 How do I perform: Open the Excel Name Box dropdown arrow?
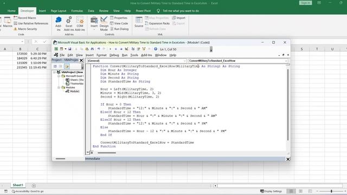tap(22, 42)
